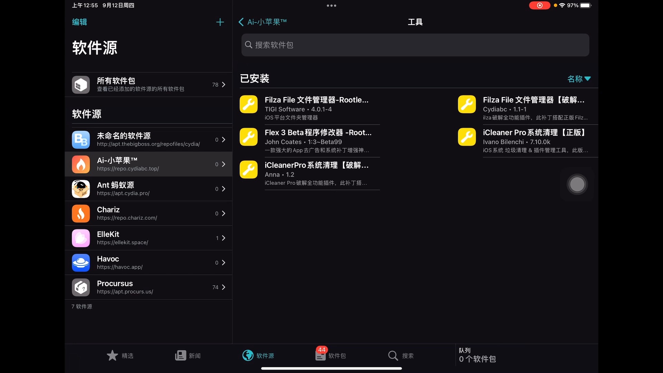Select the Havoc repo icon
This screenshot has height=373, width=663.
[x=81, y=262]
